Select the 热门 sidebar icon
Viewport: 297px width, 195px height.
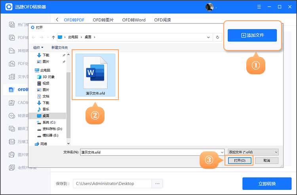(12, 25)
